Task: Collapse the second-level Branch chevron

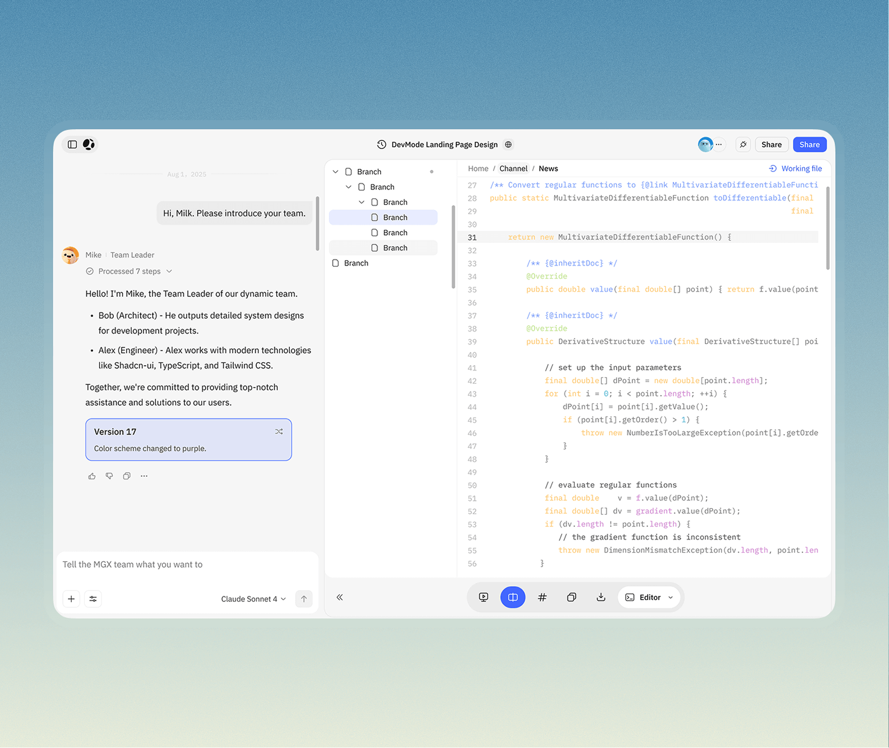Action: (x=349, y=187)
